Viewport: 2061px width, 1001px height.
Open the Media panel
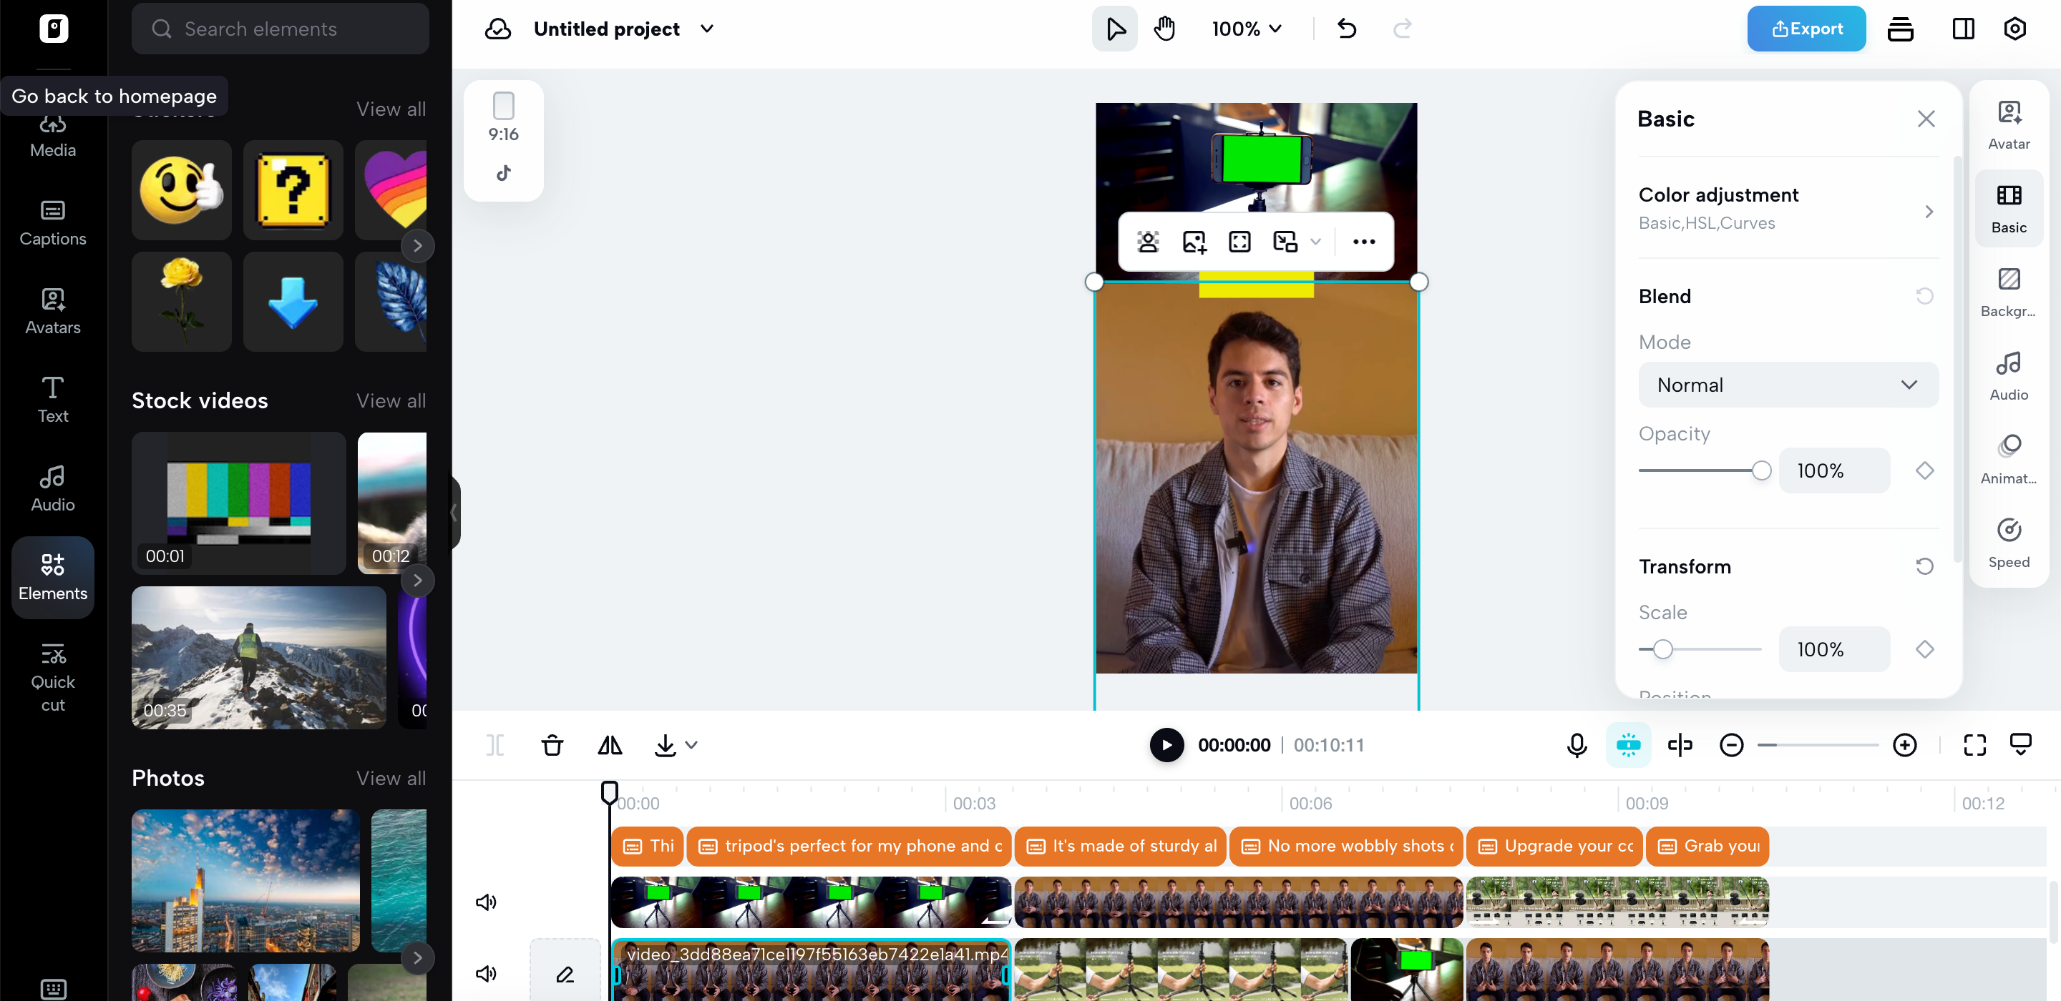(52, 137)
